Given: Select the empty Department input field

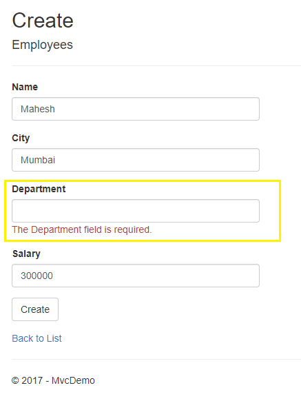Looking at the screenshot, I should tap(136, 211).
